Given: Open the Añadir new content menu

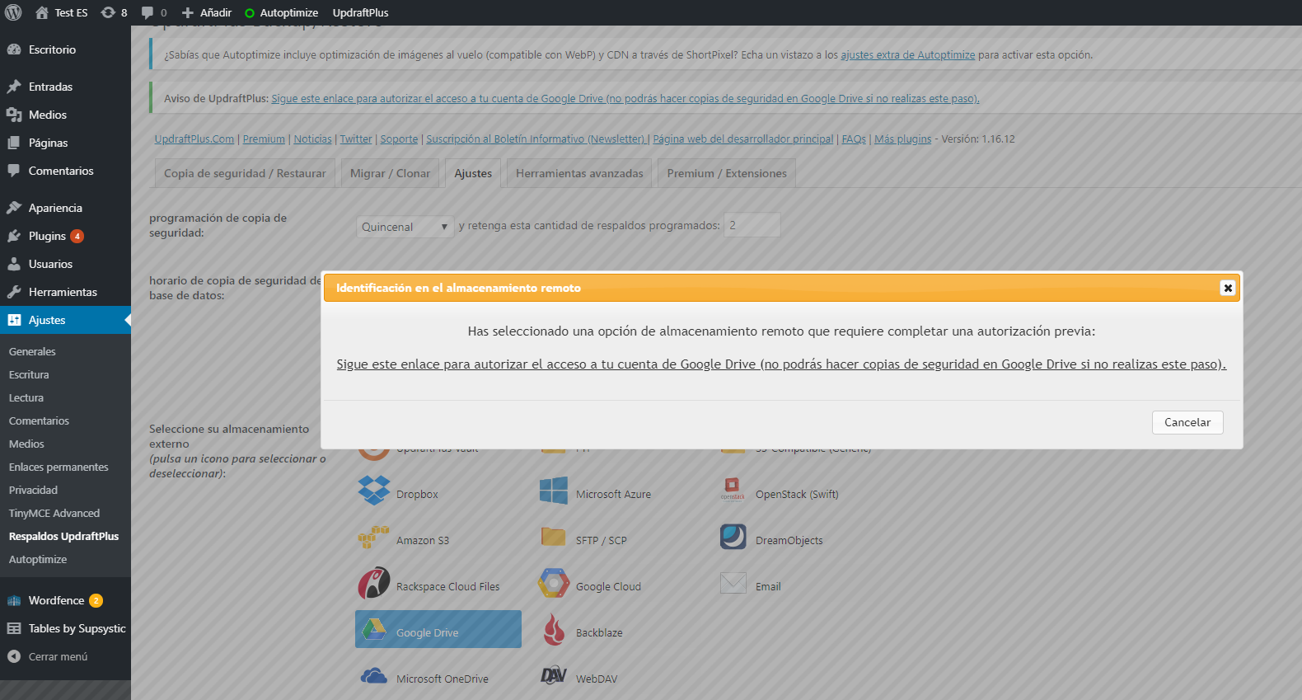Looking at the screenshot, I should click(x=207, y=12).
